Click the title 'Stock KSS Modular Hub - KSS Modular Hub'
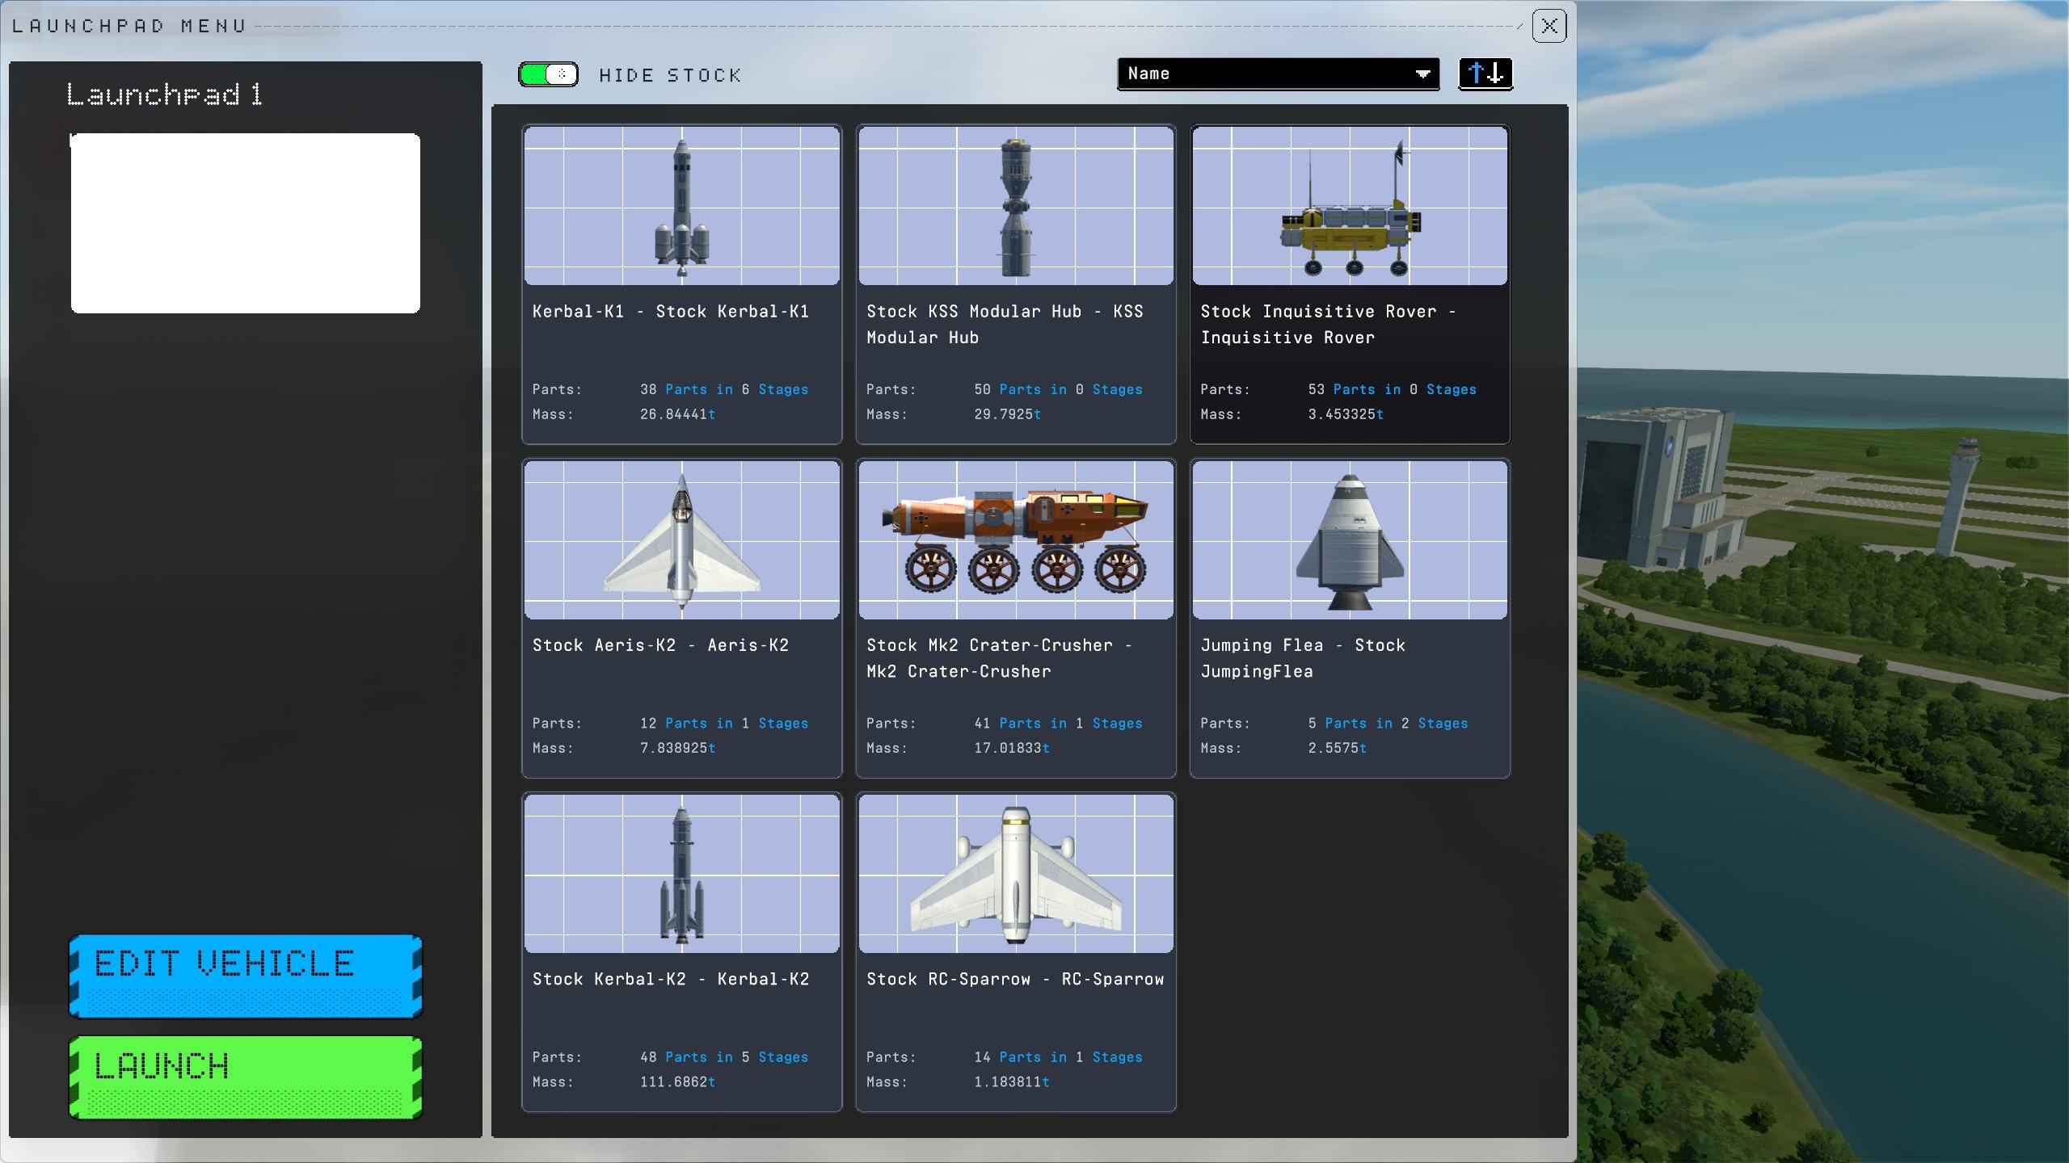This screenshot has width=2069, height=1163. 1005,325
